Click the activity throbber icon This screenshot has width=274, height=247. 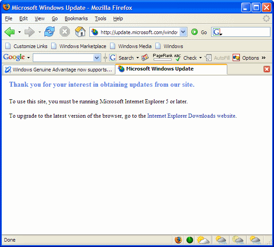[x=266, y=18]
